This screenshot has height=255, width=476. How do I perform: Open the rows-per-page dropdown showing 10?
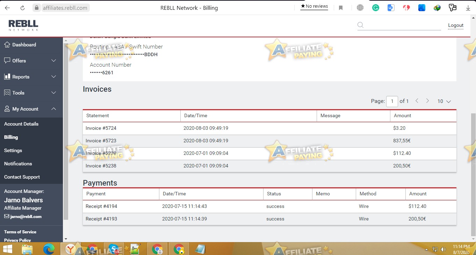[444, 101]
